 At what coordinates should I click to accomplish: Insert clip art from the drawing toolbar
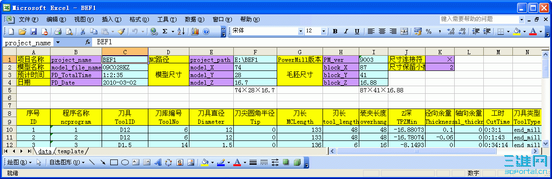[180, 162]
